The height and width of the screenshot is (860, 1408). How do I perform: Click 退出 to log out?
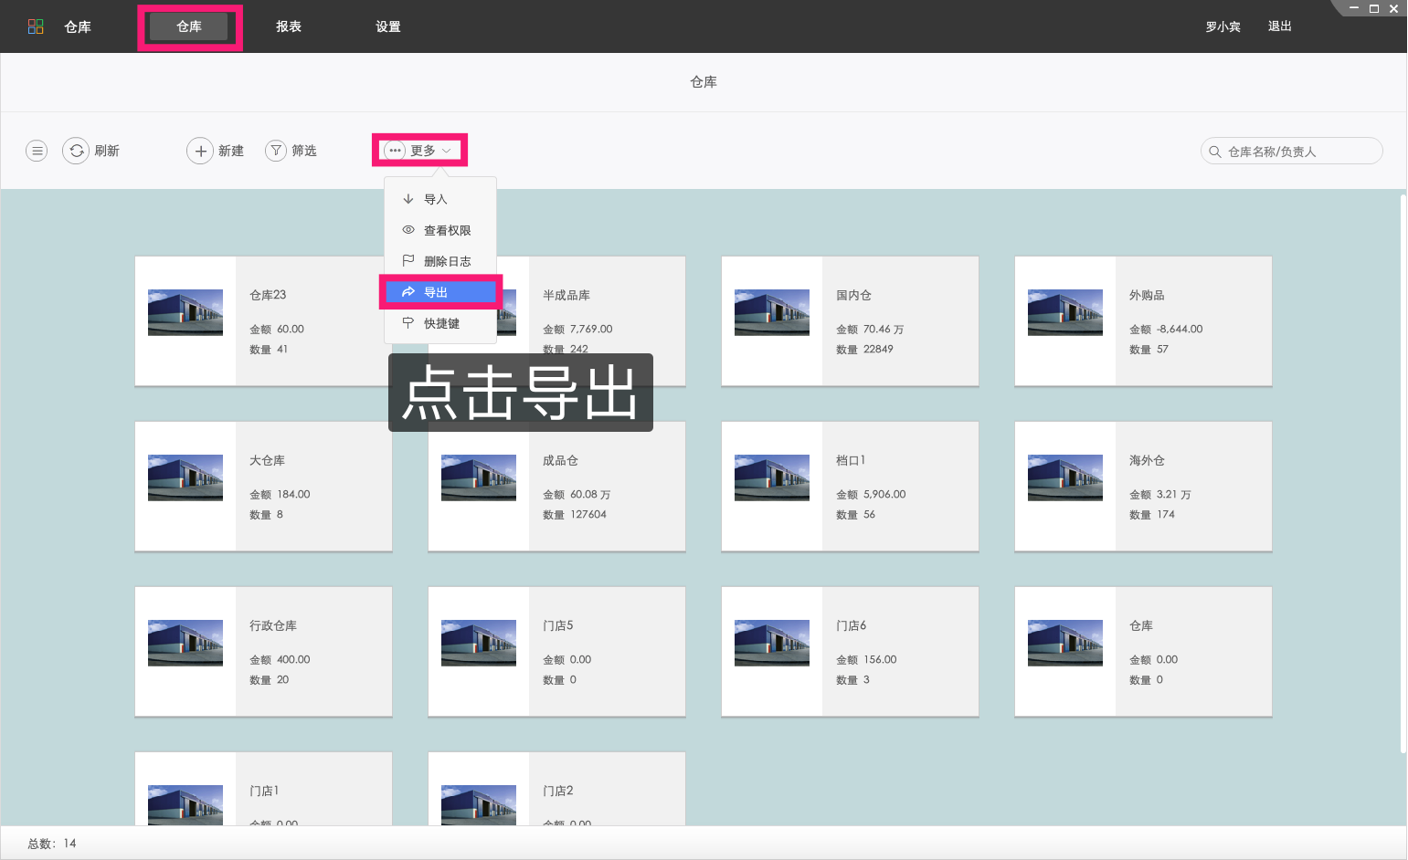[1279, 26]
